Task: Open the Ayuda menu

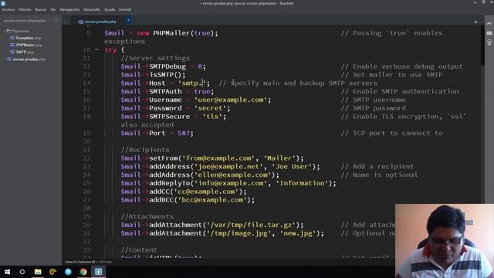Action: click(110, 9)
